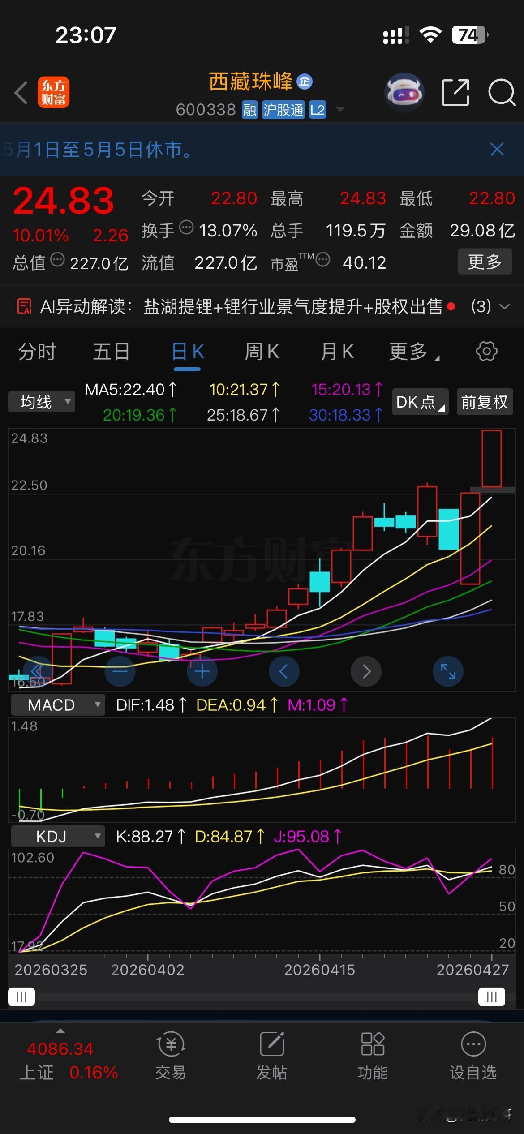524x1134 pixels.
Task: Open the AI异动解读 document icon
Action: 24,307
